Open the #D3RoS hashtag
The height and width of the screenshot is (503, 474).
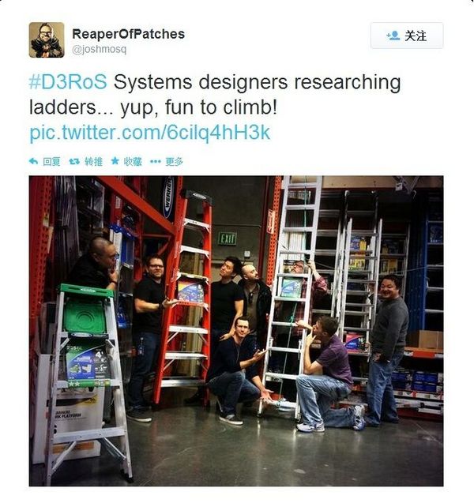[68, 82]
